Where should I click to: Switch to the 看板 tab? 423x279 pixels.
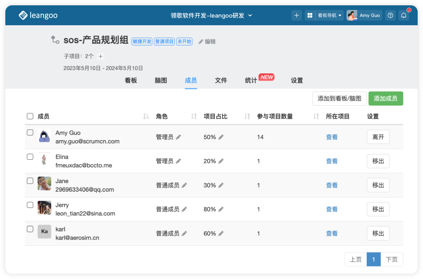(x=131, y=80)
